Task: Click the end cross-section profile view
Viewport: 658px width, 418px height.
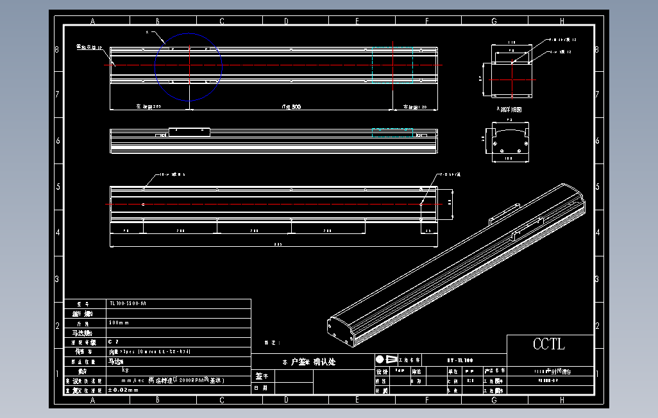Action: coord(510,142)
